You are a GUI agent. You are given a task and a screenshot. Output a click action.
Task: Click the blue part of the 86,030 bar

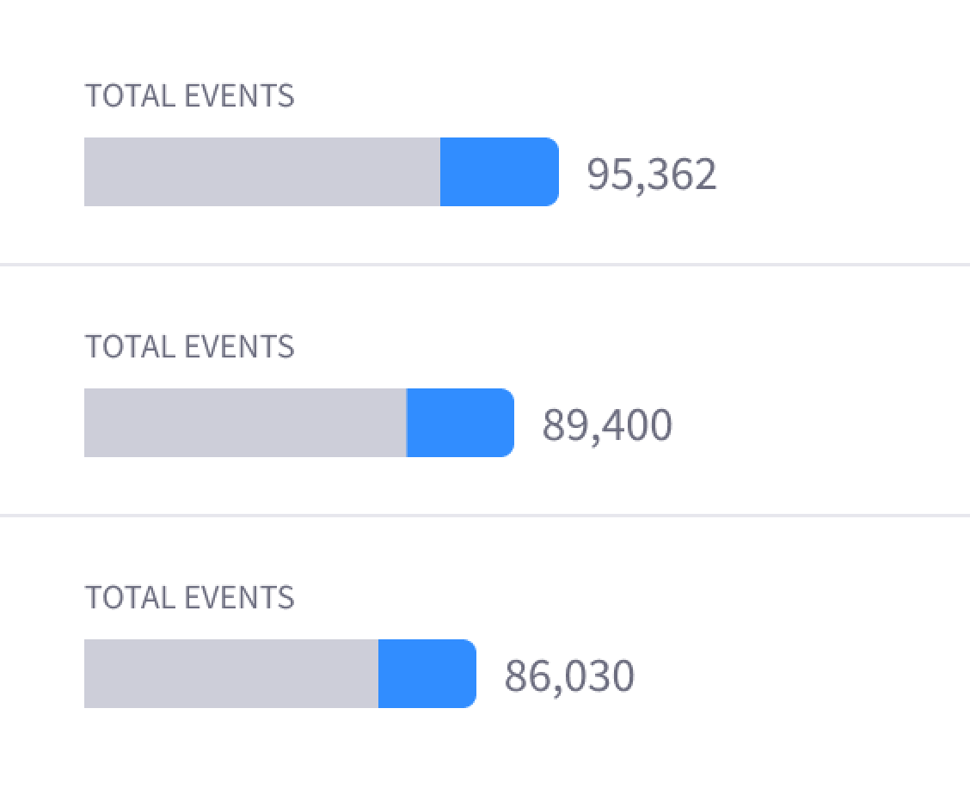427,674
